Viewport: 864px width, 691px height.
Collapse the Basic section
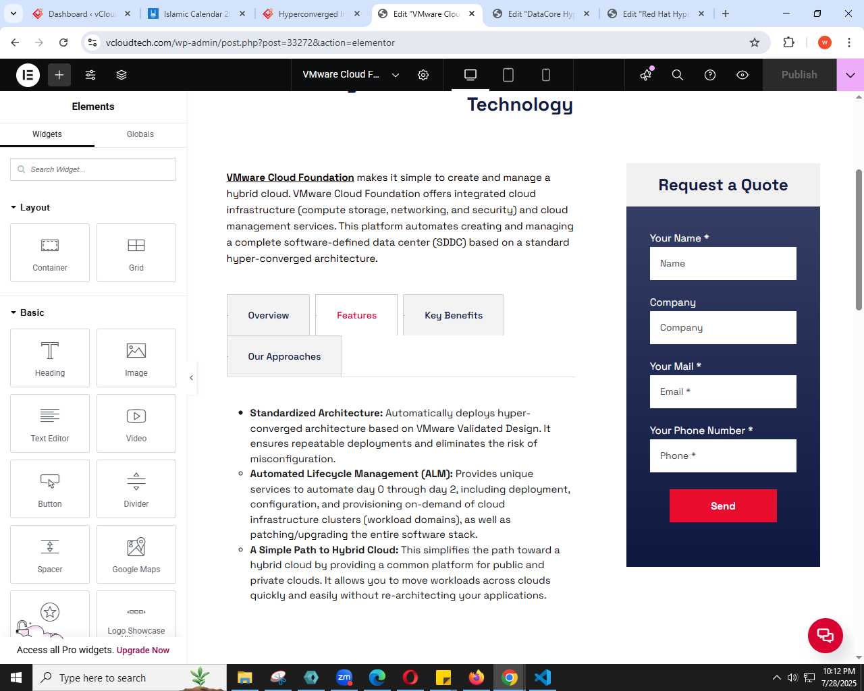(x=28, y=312)
